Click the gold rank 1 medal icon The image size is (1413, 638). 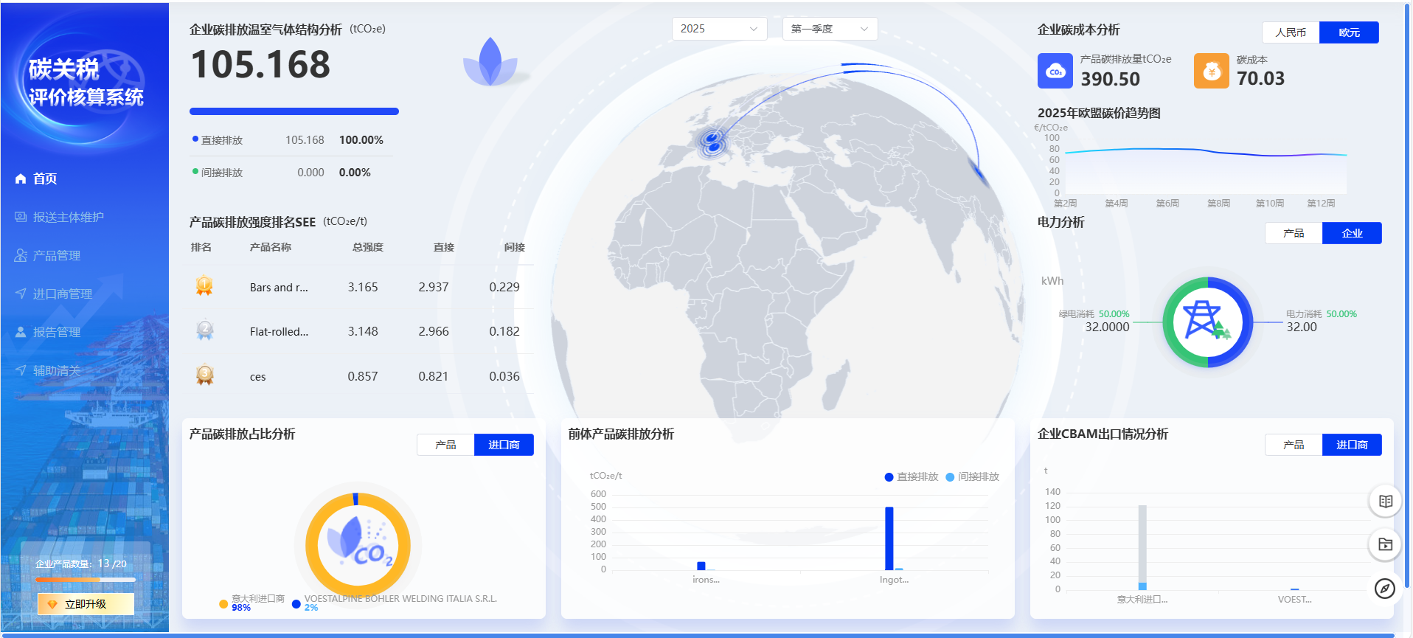tap(204, 286)
